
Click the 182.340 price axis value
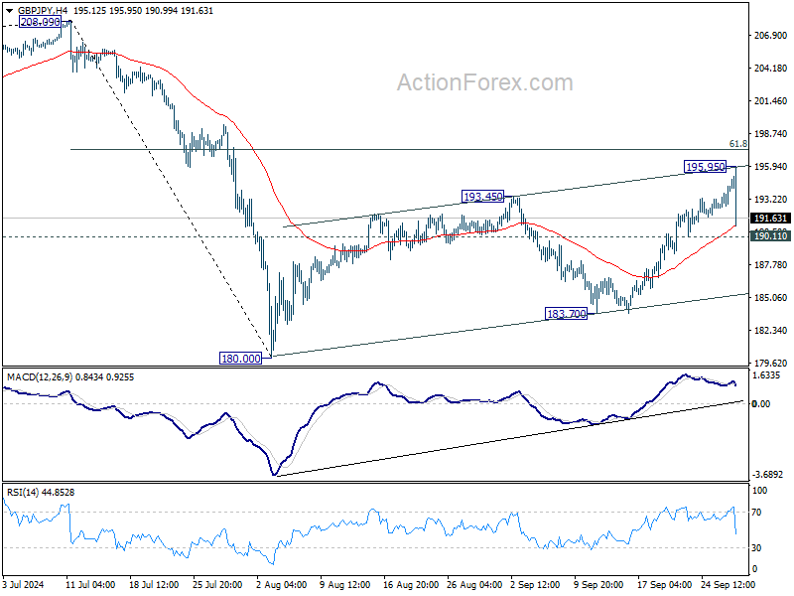(x=771, y=330)
